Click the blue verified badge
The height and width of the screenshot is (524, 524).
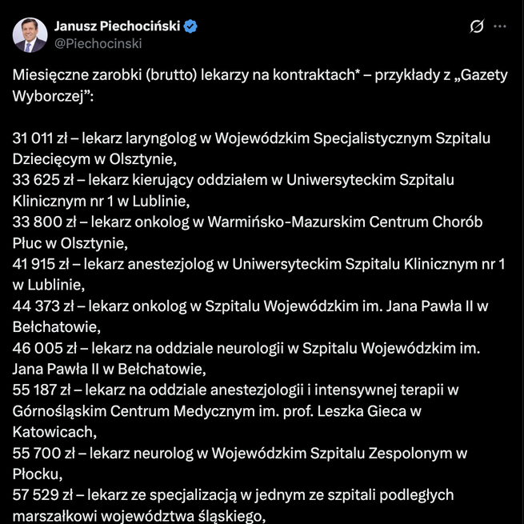point(190,26)
